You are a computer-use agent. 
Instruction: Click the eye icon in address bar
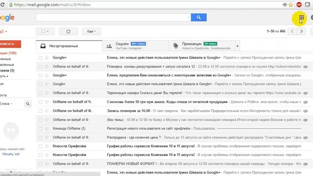coord(285,4)
